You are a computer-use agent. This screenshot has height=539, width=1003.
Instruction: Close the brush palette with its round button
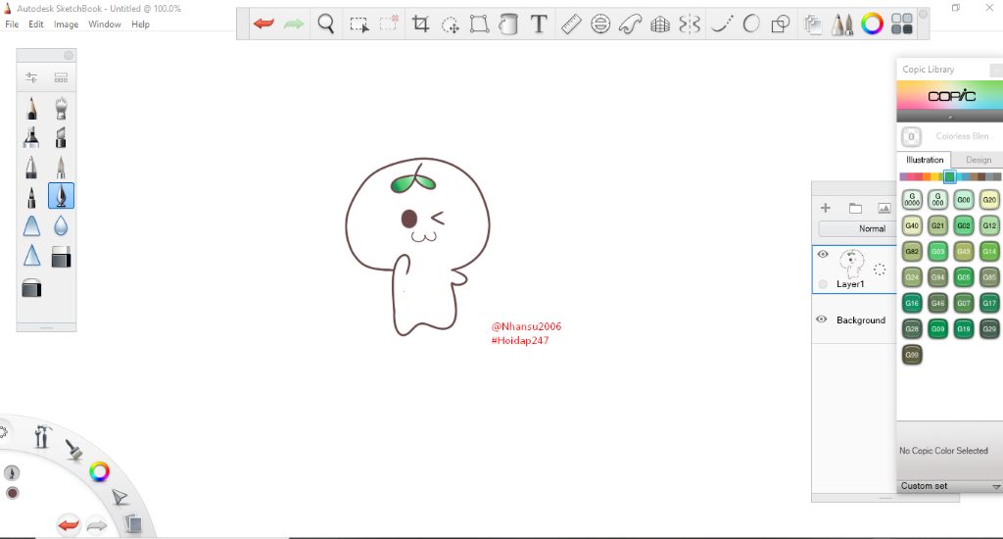[69, 56]
